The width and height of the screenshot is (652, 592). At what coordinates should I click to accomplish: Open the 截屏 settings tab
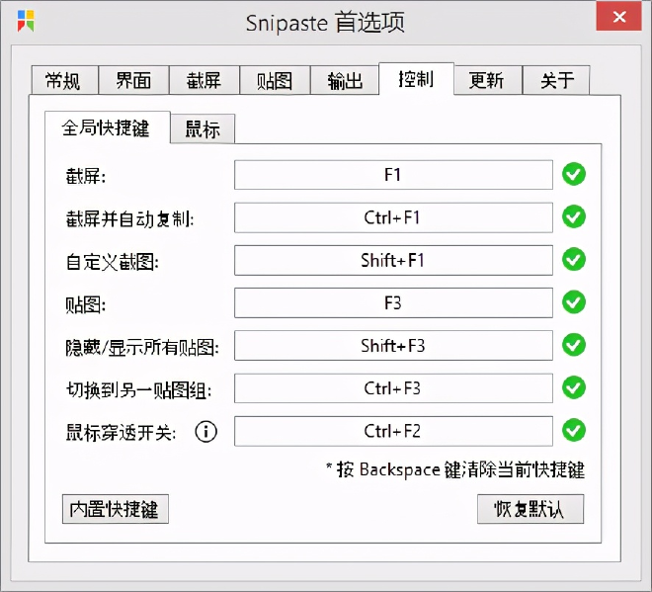[x=204, y=80]
